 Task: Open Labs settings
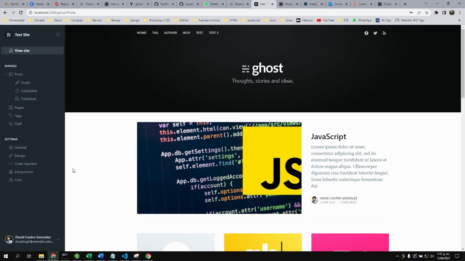point(18,180)
